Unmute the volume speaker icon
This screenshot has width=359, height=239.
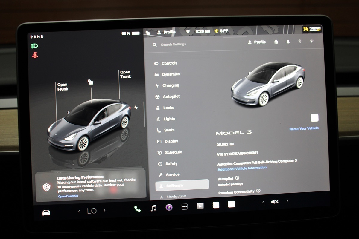tap(275, 202)
